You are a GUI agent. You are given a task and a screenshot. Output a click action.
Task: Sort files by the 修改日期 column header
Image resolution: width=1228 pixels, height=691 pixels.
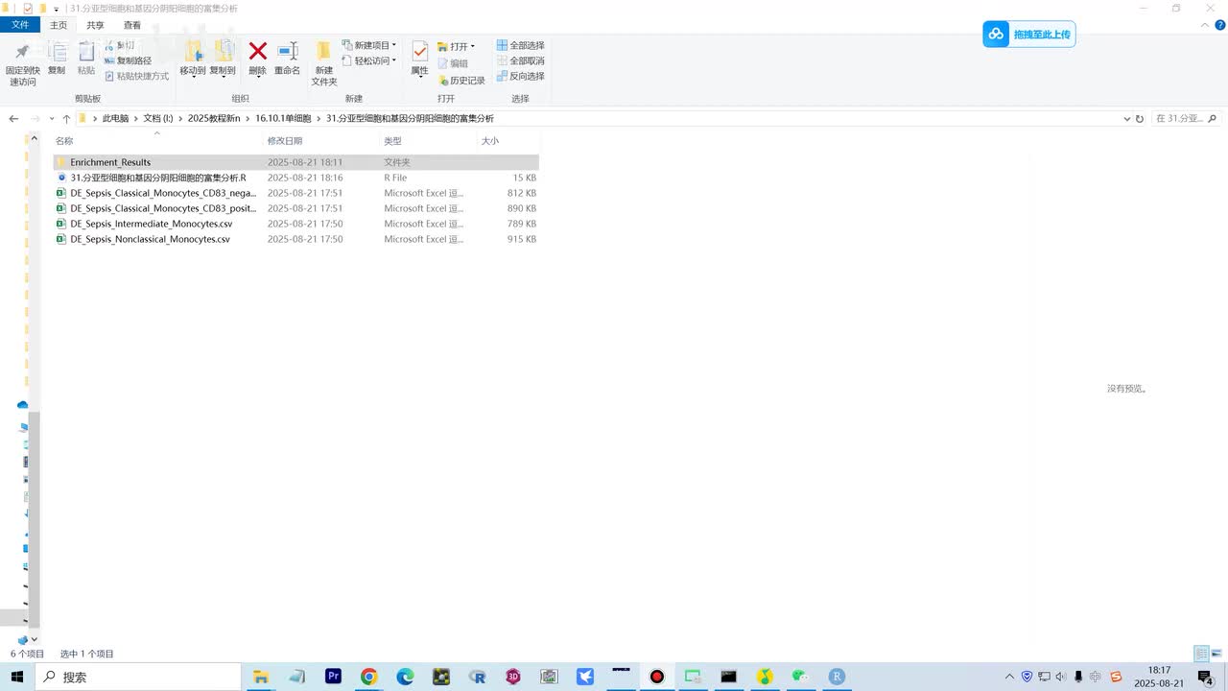click(x=321, y=141)
